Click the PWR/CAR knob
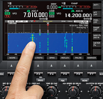103x99 pixels. [51, 92]
